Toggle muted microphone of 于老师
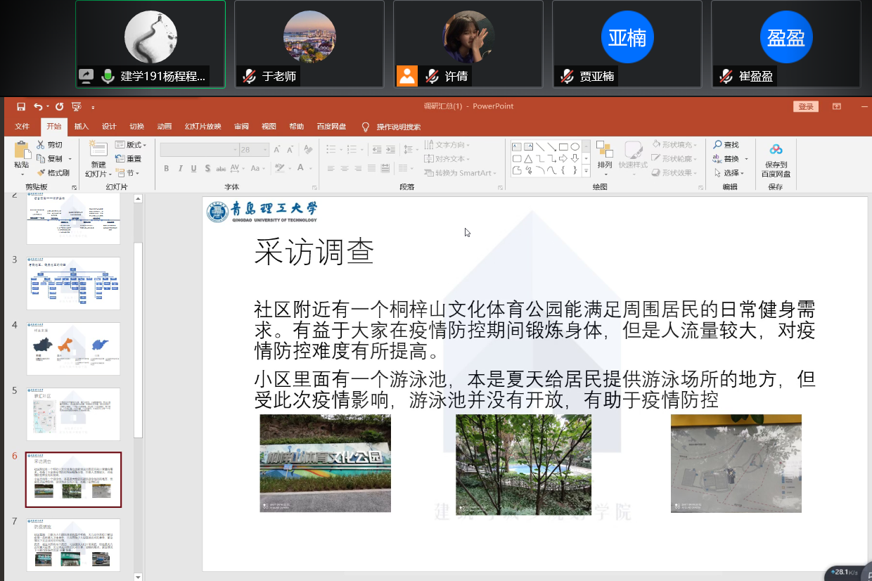 pos(249,76)
